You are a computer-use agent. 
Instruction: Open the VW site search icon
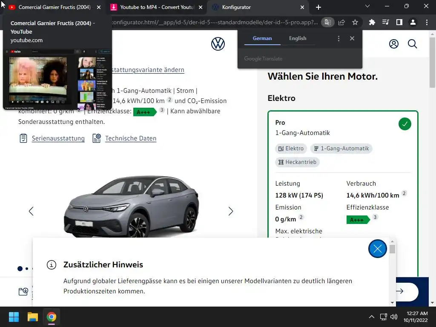coord(412,44)
